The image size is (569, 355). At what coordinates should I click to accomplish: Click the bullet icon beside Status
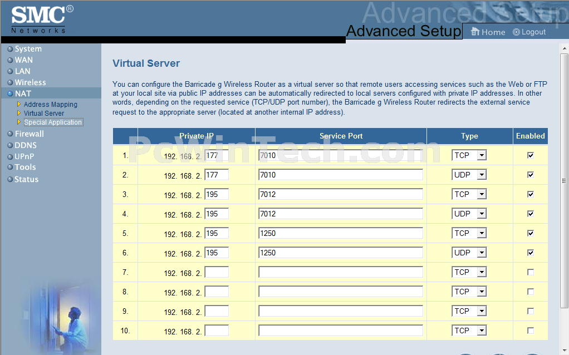pyautogui.click(x=10, y=179)
